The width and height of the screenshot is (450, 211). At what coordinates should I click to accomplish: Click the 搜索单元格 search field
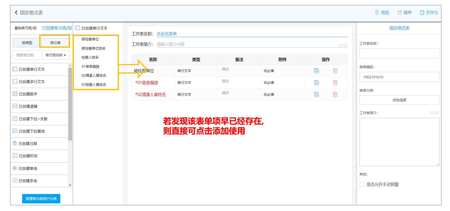click(27, 55)
